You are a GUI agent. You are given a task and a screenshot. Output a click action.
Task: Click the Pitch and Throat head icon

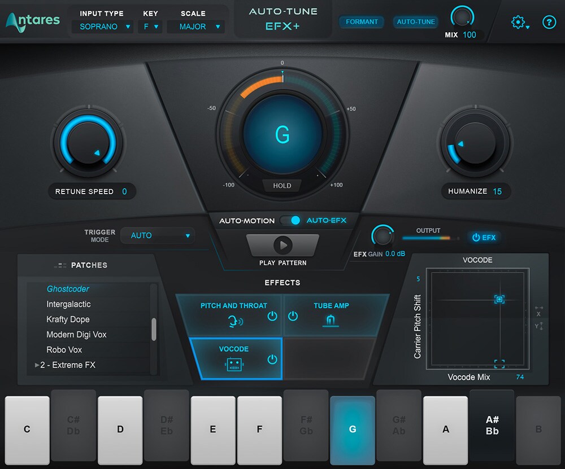pyautogui.click(x=235, y=321)
